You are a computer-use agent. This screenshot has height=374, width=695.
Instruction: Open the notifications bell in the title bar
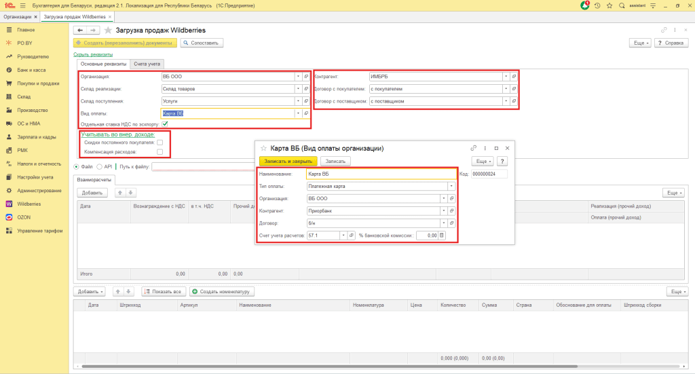point(585,5)
